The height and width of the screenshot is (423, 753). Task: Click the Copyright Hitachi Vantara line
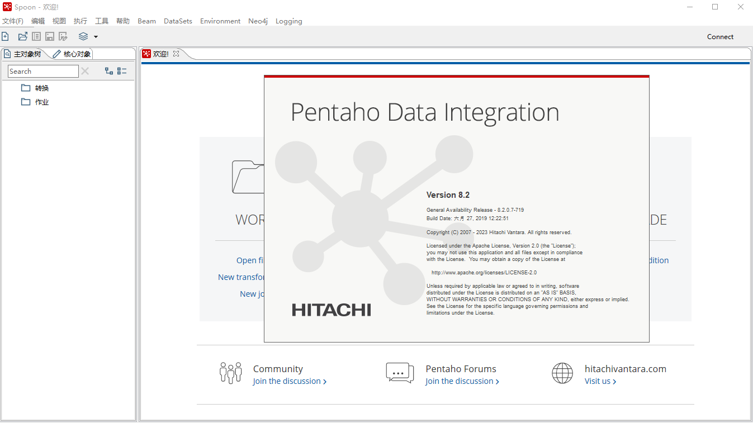[499, 232]
